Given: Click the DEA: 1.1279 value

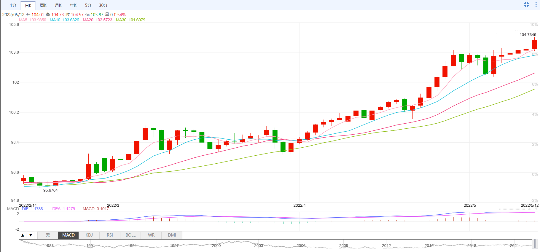Looking at the screenshot, I should click(x=64, y=209).
